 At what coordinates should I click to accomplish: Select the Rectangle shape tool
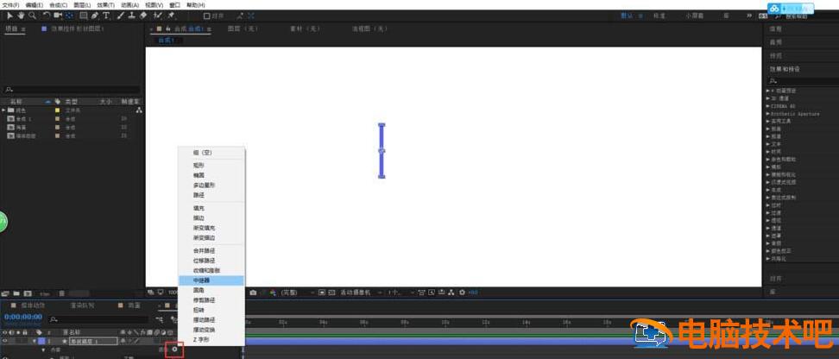click(84, 16)
